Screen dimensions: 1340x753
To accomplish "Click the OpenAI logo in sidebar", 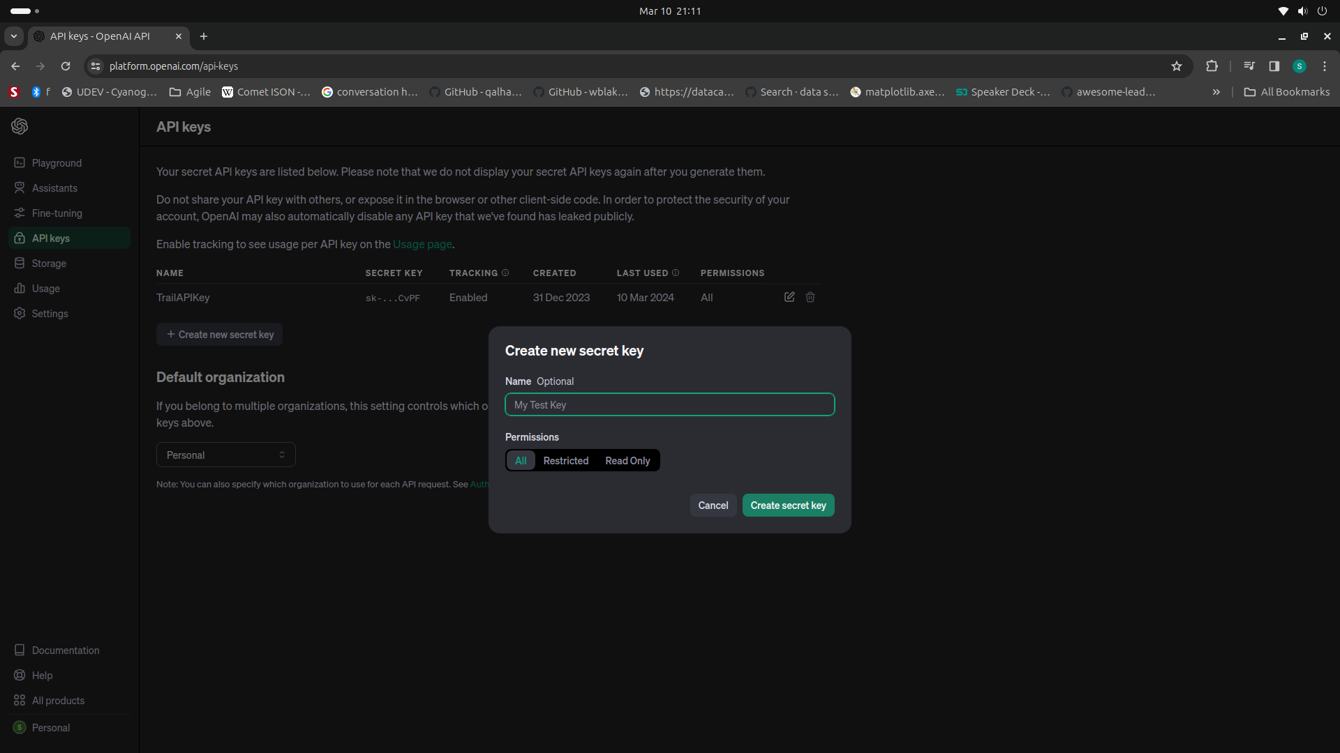I will click(x=20, y=126).
